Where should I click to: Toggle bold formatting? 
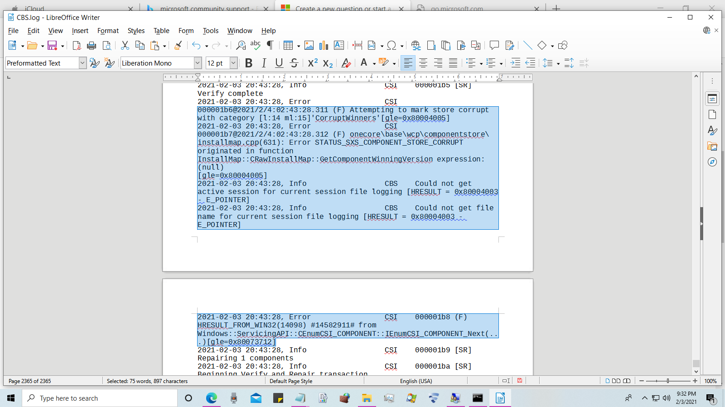click(x=249, y=63)
